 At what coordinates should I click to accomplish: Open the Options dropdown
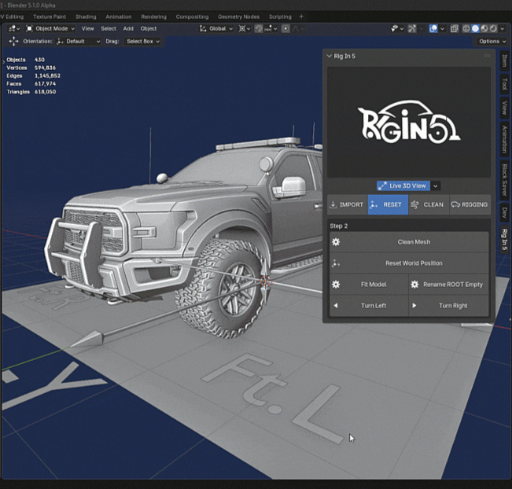pyautogui.click(x=492, y=42)
